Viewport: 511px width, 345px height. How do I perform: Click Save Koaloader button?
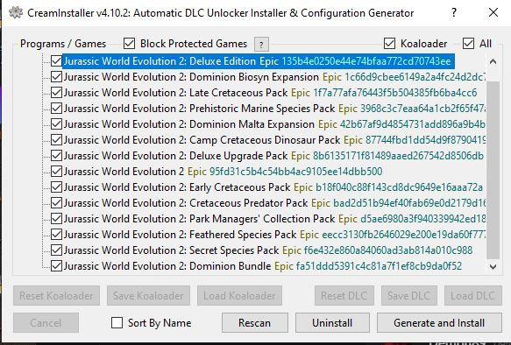click(x=148, y=296)
